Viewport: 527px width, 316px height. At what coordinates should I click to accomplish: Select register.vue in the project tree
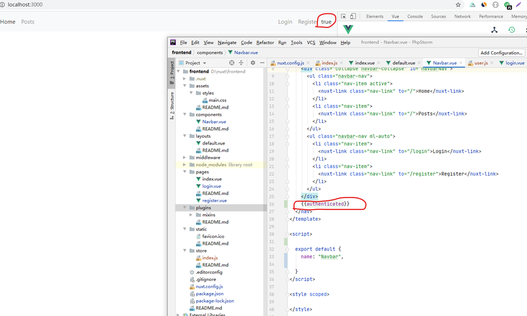[x=214, y=200]
